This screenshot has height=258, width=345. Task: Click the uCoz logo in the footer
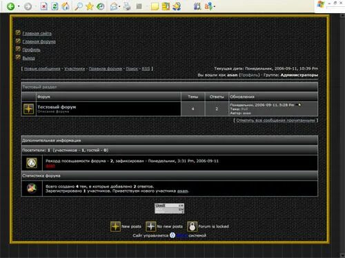click(x=172, y=235)
